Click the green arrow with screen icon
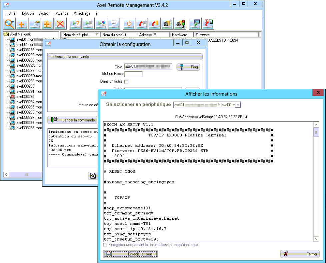The image size is (326, 263). point(195,24)
